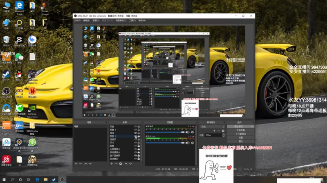This screenshot has width=327, height=183.
Task: Add a new source with plus icon
Action: 112,163
